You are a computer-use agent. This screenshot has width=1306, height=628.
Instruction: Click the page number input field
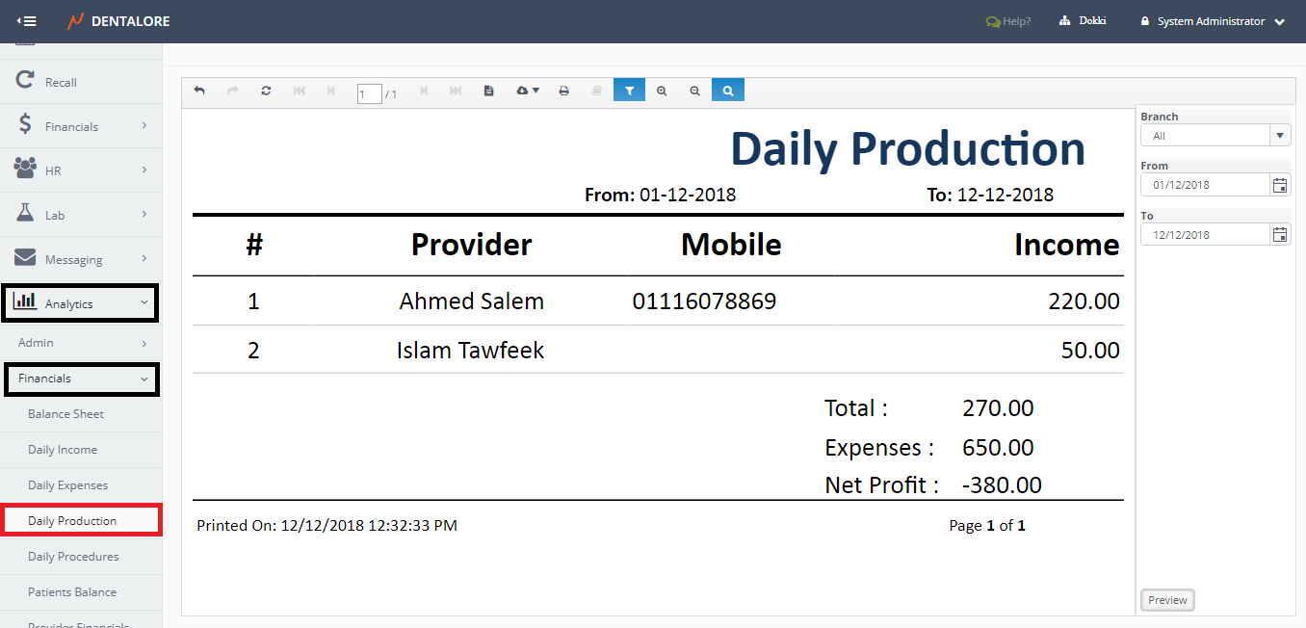pos(369,93)
